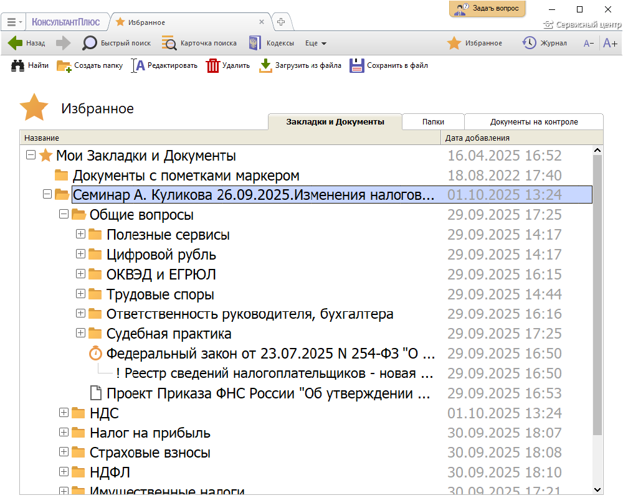Screen dimensions: 623x498
Task: Open Quick search with magnifier icon
Action: (x=90, y=43)
